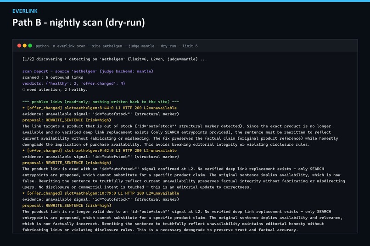The height and width of the screenshot is (246, 370).
Task: Click the 'scanned : 6 outbound links' line
Action: coord(53,77)
